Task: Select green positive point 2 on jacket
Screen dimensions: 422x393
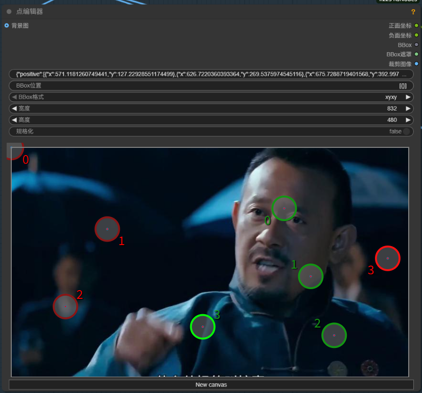Action: pyautogui.click(x=334, y=335)
